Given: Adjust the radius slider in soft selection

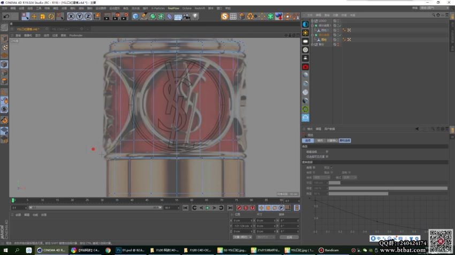Looking at the screenshot, I should [x=388, y=183].
